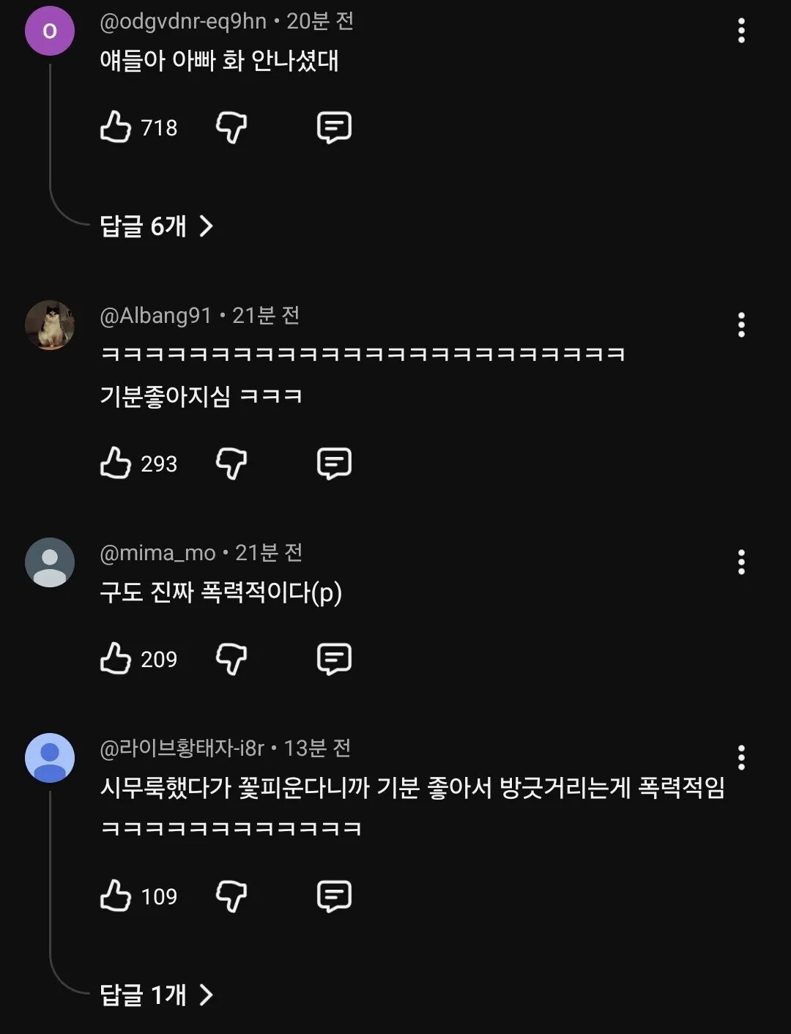
Task: Like the comment by @odgvdnr-eq9hn
Action: pos(116,127)
